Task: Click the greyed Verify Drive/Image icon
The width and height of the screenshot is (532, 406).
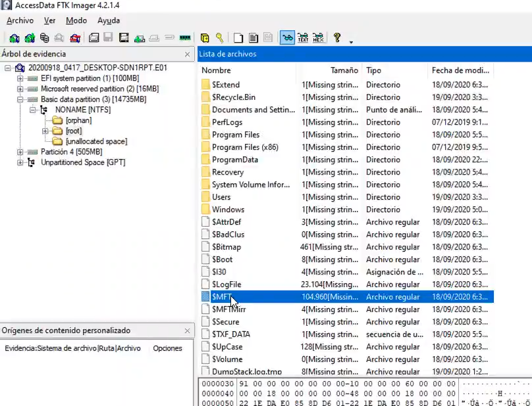Action: pos(169,37)
